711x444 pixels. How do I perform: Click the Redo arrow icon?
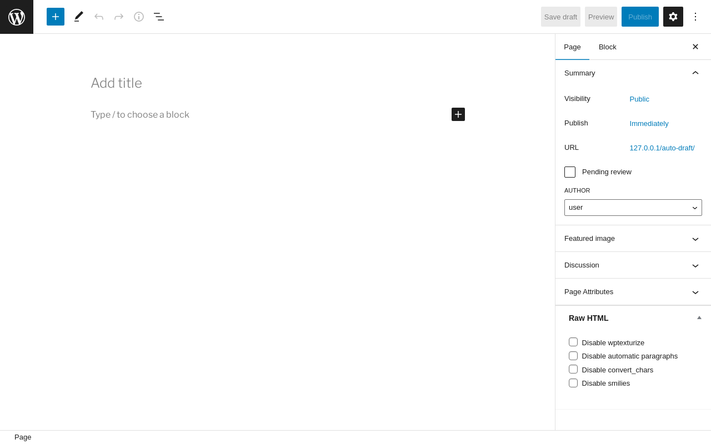[119, 17]
